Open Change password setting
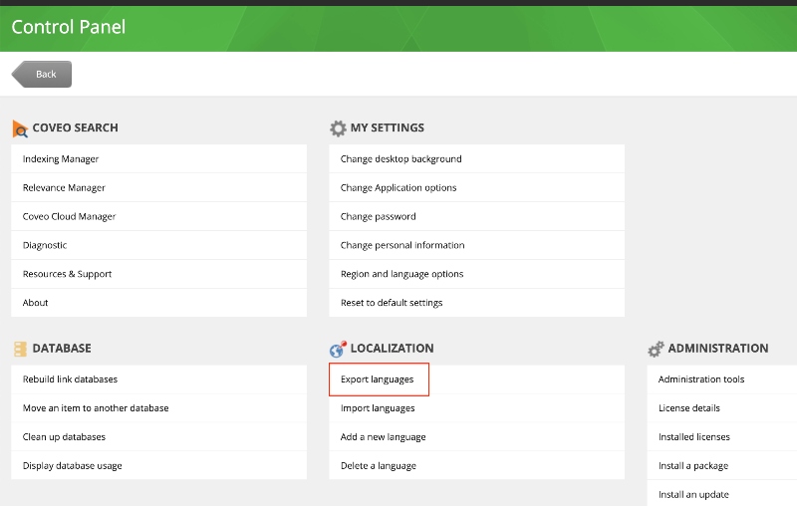 point(477,216)
